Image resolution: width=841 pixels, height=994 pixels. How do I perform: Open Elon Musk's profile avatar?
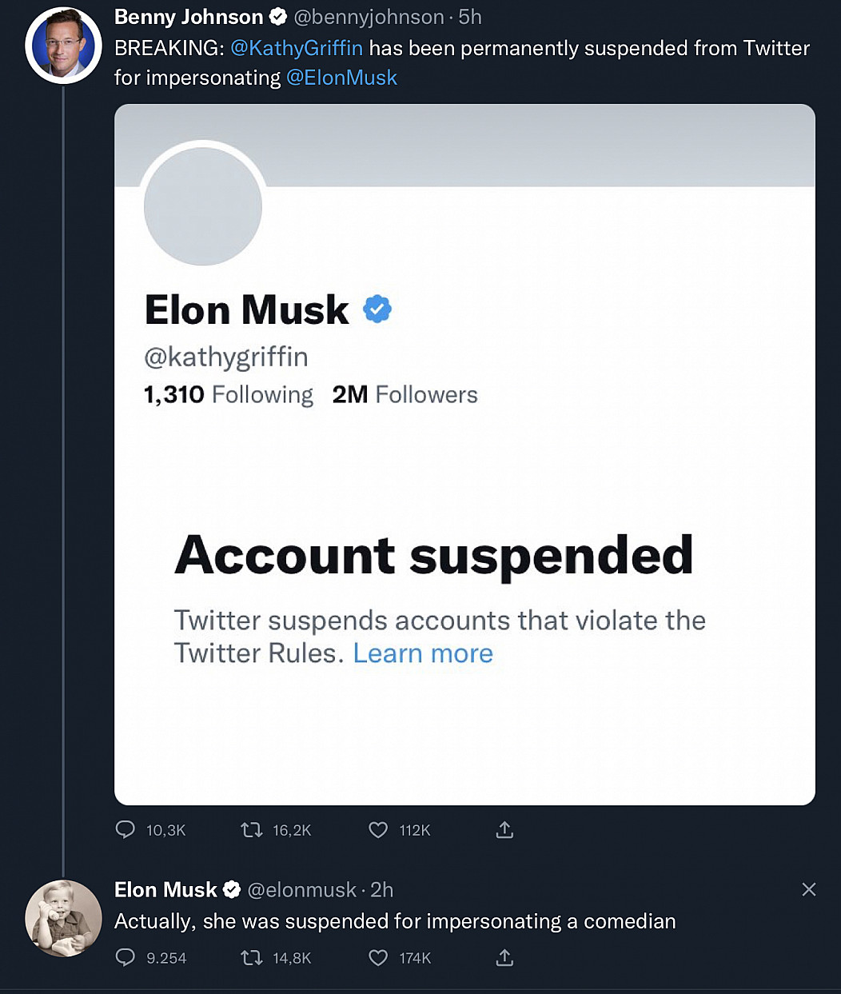click(63, 918)
